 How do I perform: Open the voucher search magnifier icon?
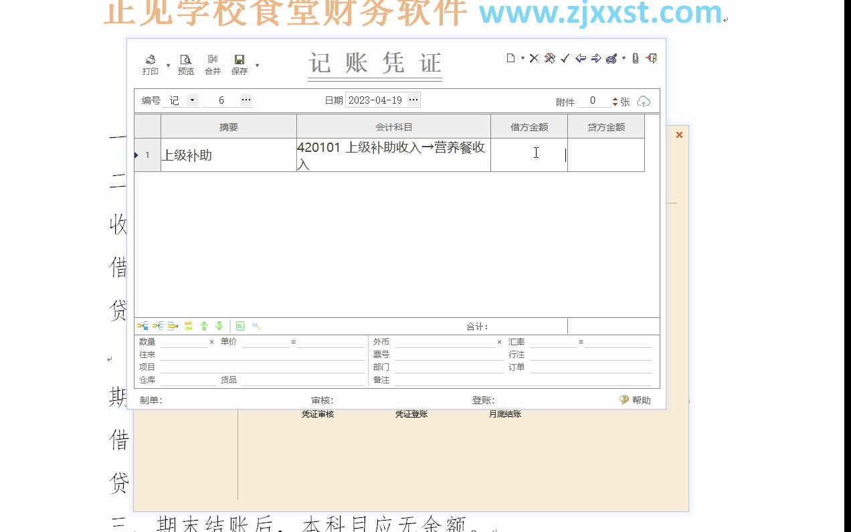(x=257, y=326)
